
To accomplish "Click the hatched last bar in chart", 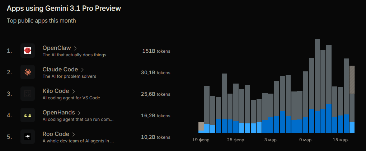I will point(352,80).
